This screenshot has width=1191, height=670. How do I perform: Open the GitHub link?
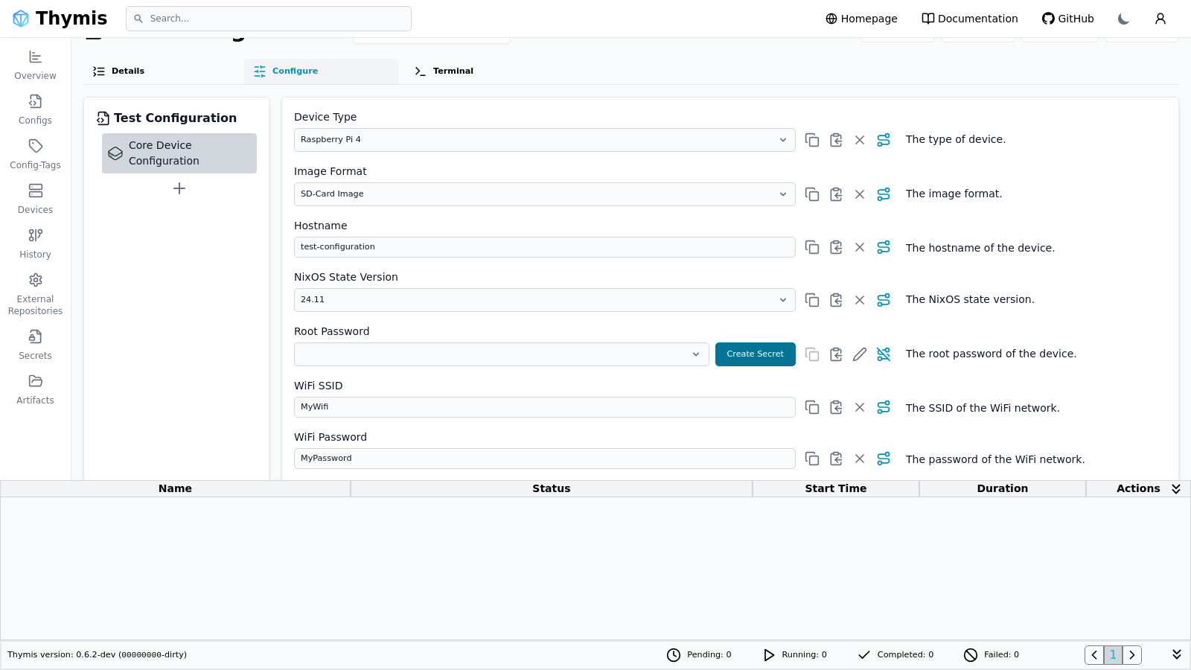[1068, 19]
